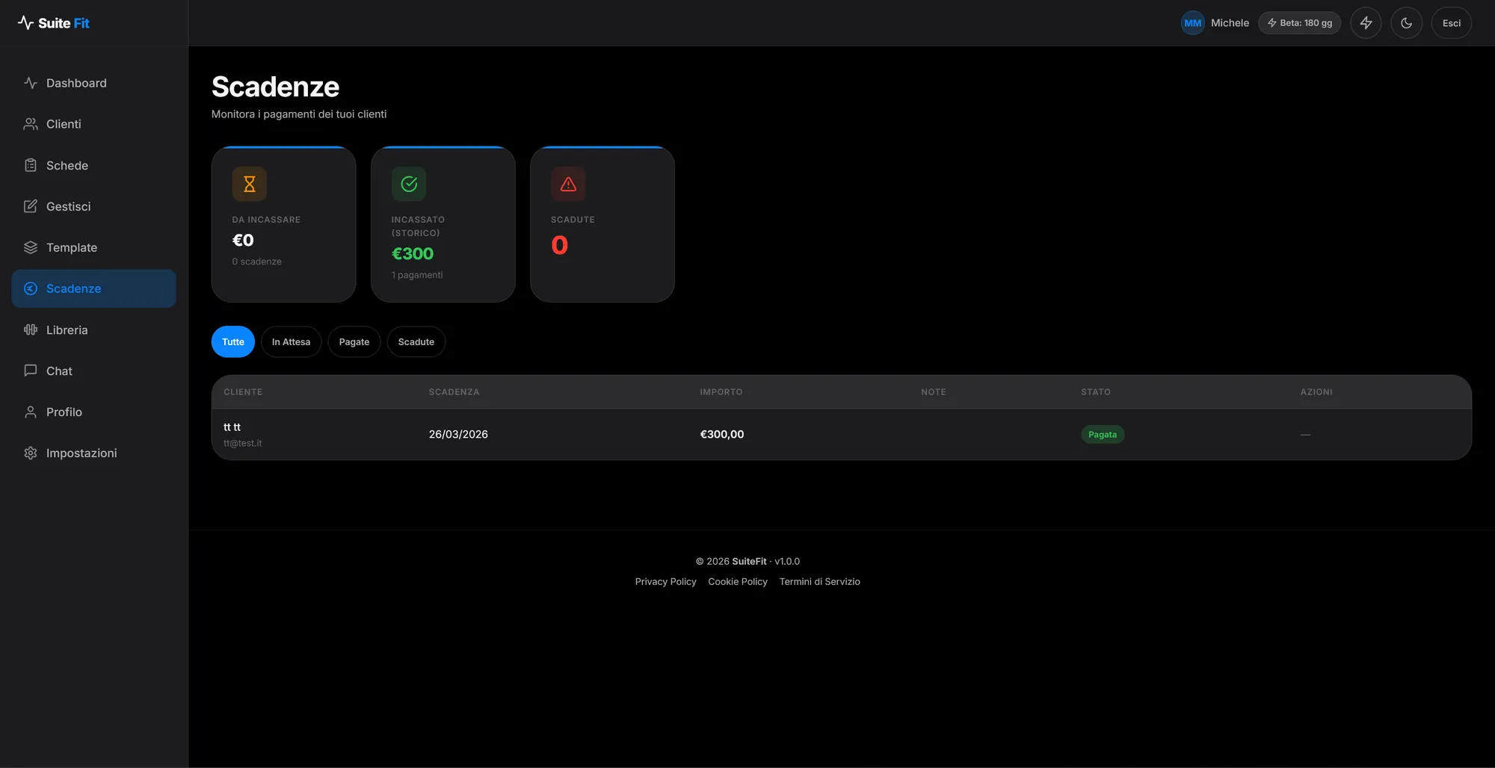
Task: Click the Importo column header
Action: (721, 392)
